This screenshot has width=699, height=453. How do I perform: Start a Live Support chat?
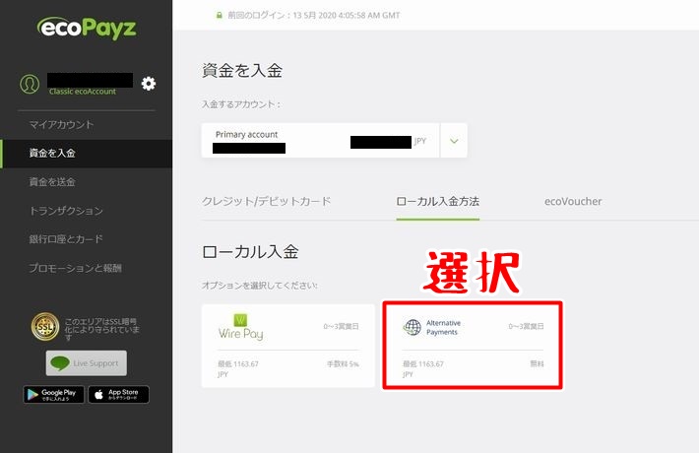86,363
